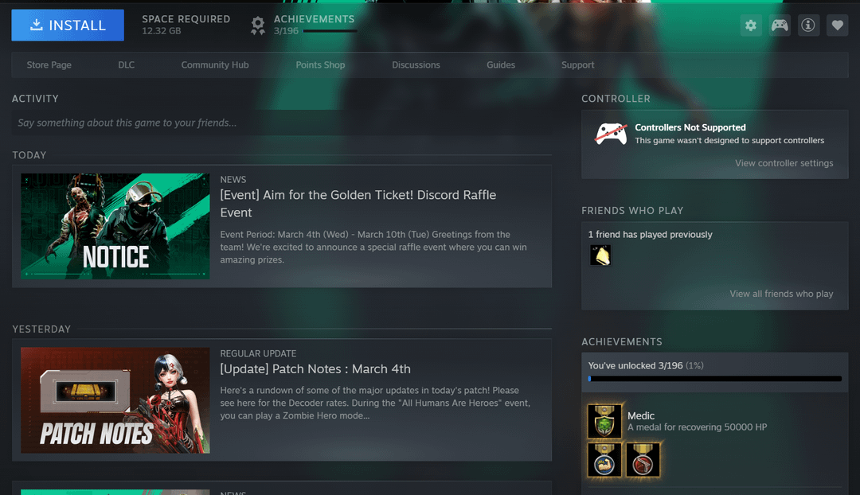Open the game info icon
860x495 pixels.
click(x=808, y=25)
